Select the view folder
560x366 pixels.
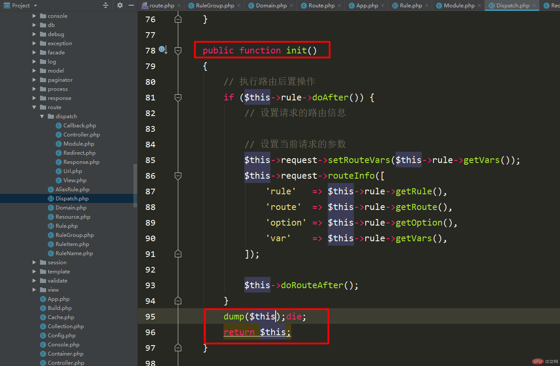pos(49,289)
